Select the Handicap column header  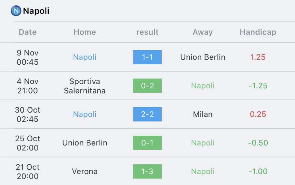point(258,32)
